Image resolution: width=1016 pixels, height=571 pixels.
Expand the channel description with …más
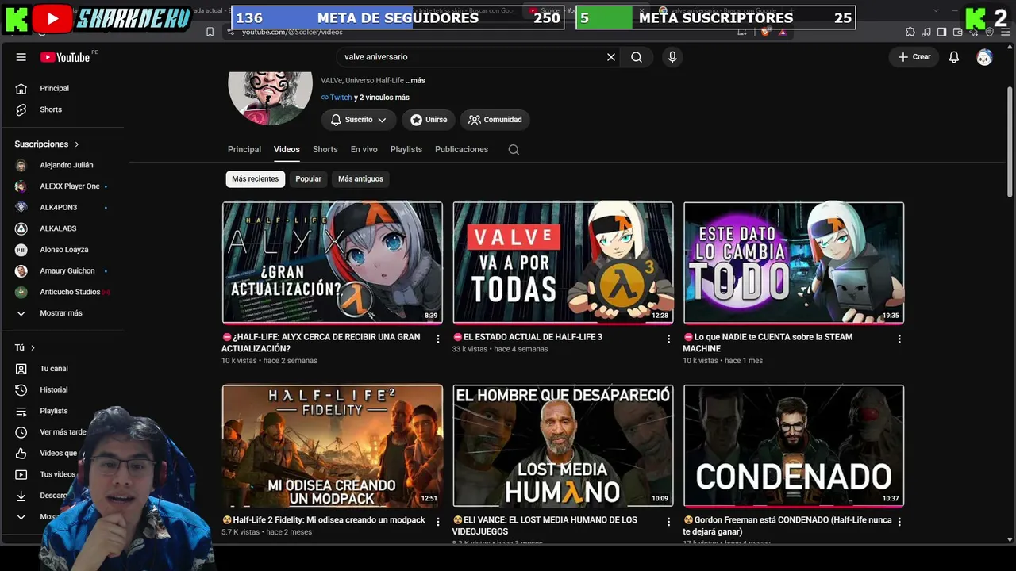coord(416,81)
